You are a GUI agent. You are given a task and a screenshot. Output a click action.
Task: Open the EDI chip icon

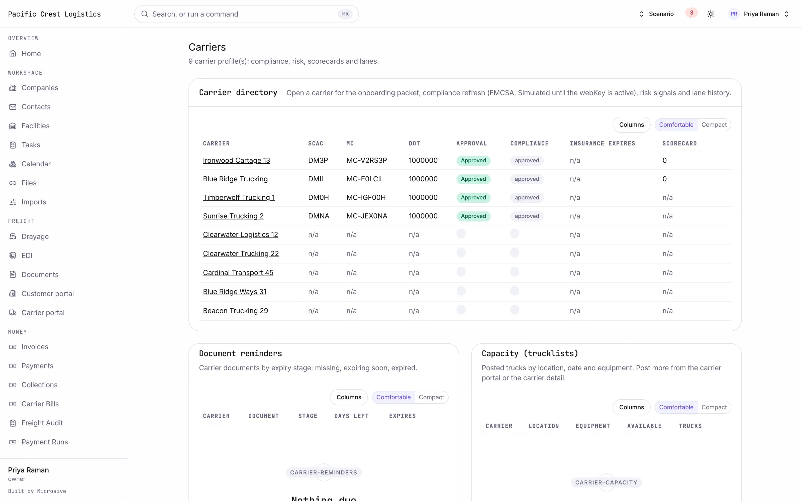coord(13,256)
